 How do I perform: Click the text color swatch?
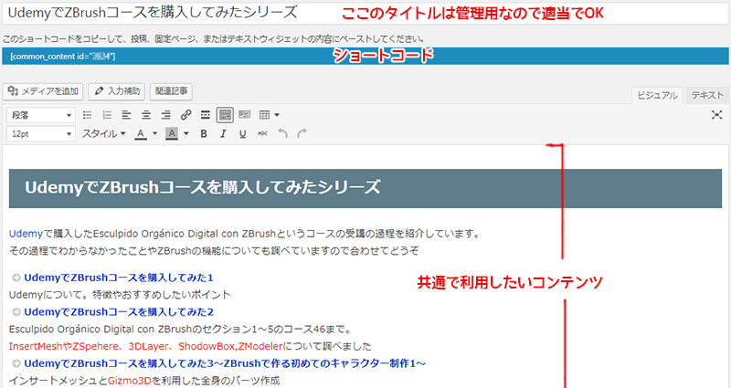[x=141, y=134]
